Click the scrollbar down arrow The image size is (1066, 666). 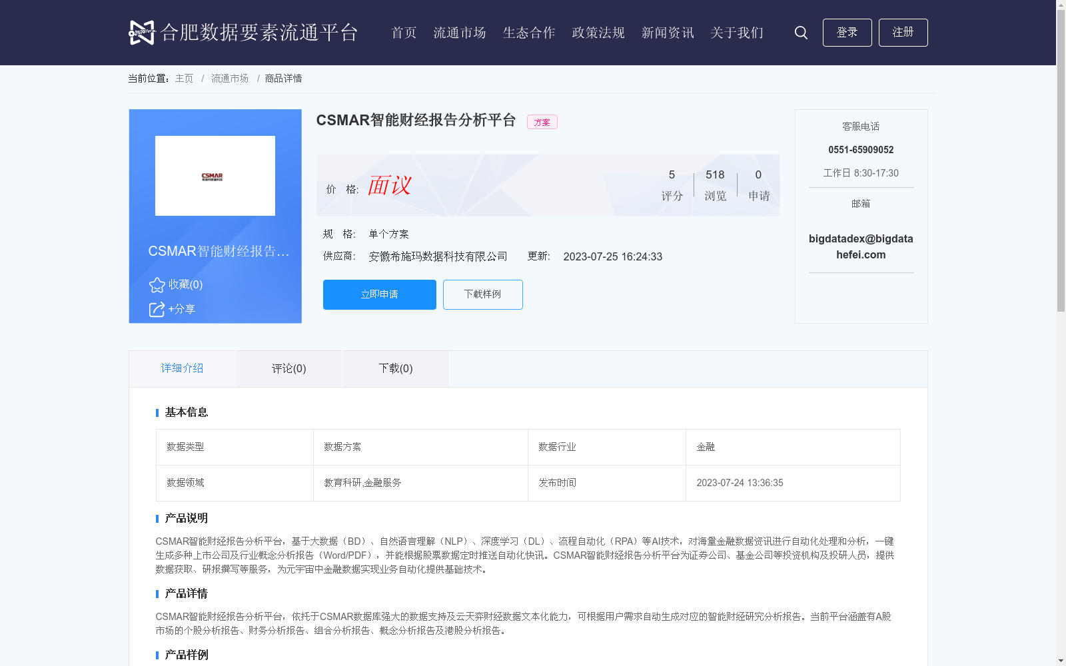1061,661
